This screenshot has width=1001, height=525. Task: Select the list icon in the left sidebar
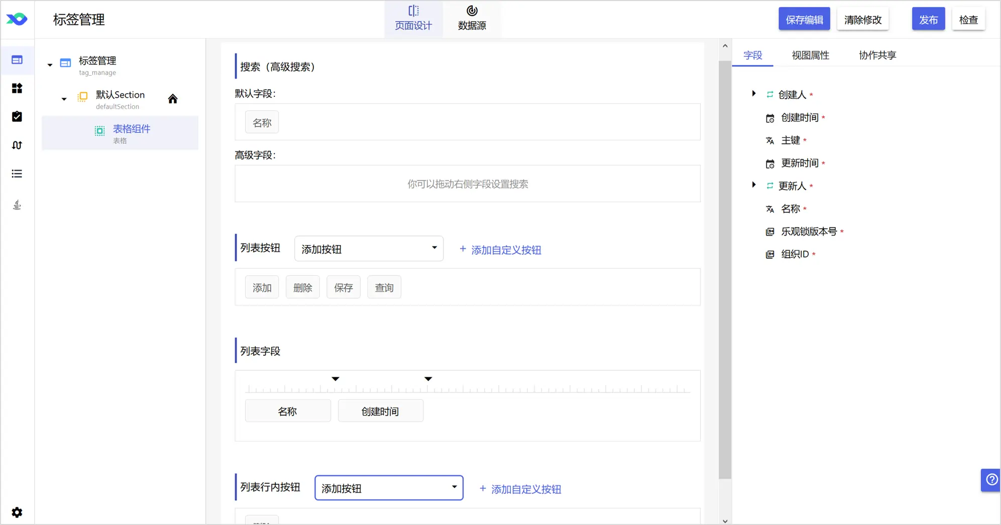(x=17, y=173)
